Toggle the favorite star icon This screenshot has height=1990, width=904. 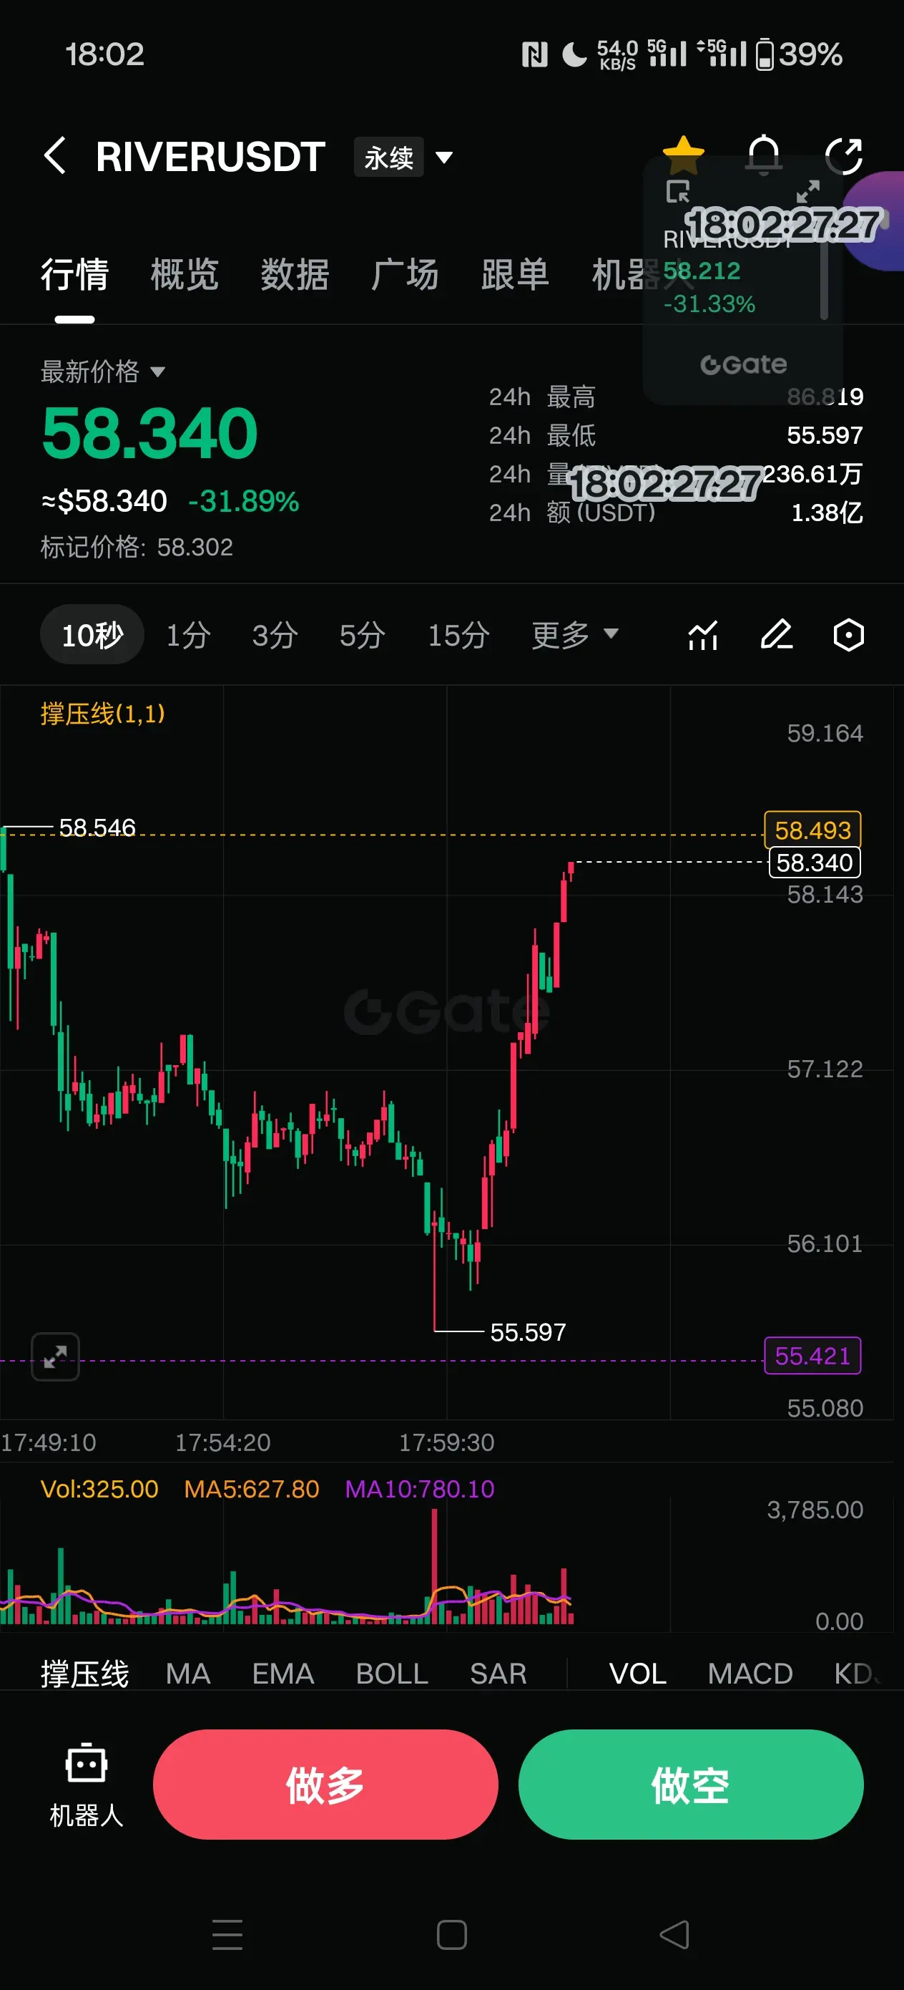683,156
